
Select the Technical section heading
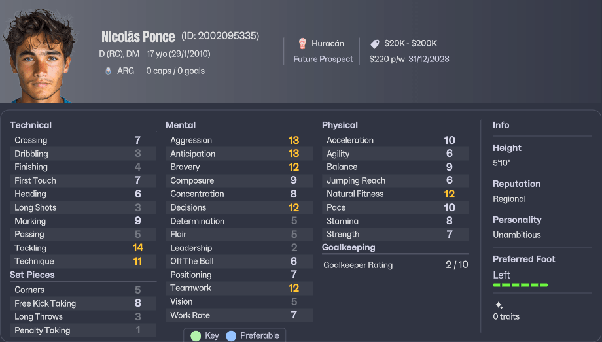(31, 125)
